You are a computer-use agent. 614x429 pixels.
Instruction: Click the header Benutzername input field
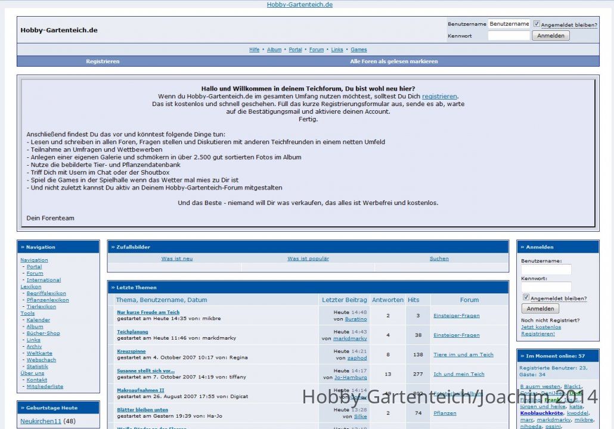point(508,24)
